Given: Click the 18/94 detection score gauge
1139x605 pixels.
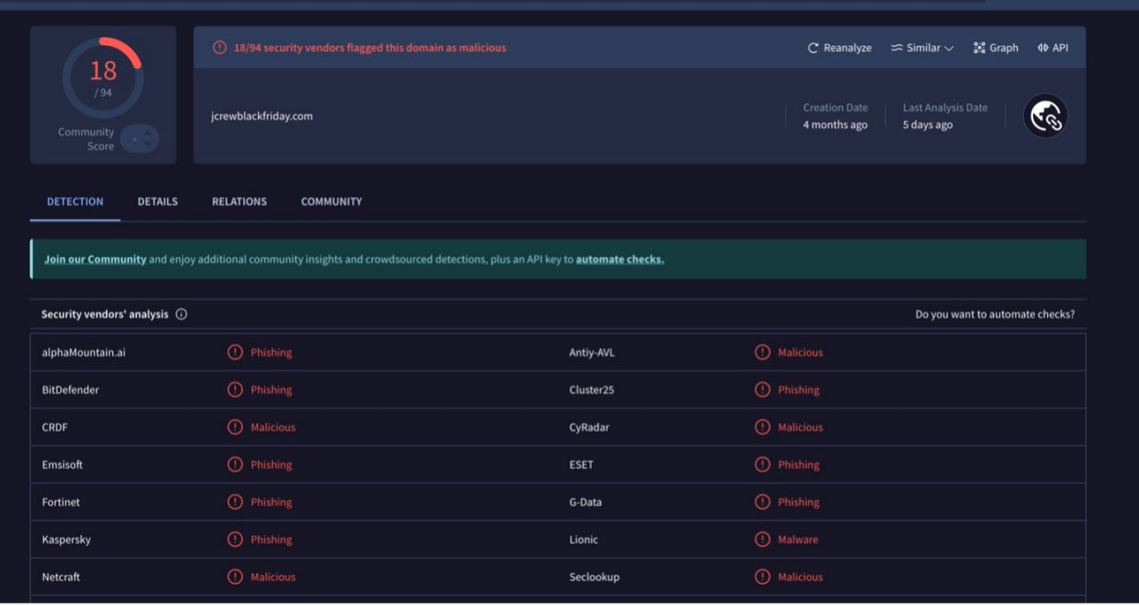Looking at the screenshot, I should tap(103, 77).
